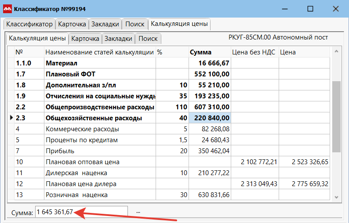Click the Сумма input field at bottom

(x=81, y=212)
